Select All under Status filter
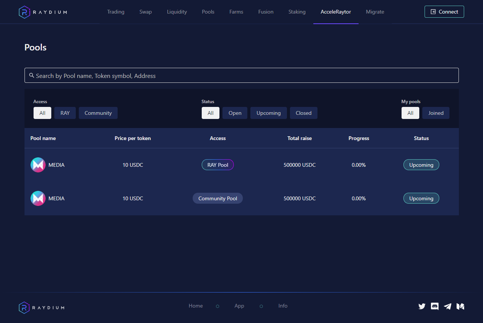483x323 pixels. (x=210, y=113)
